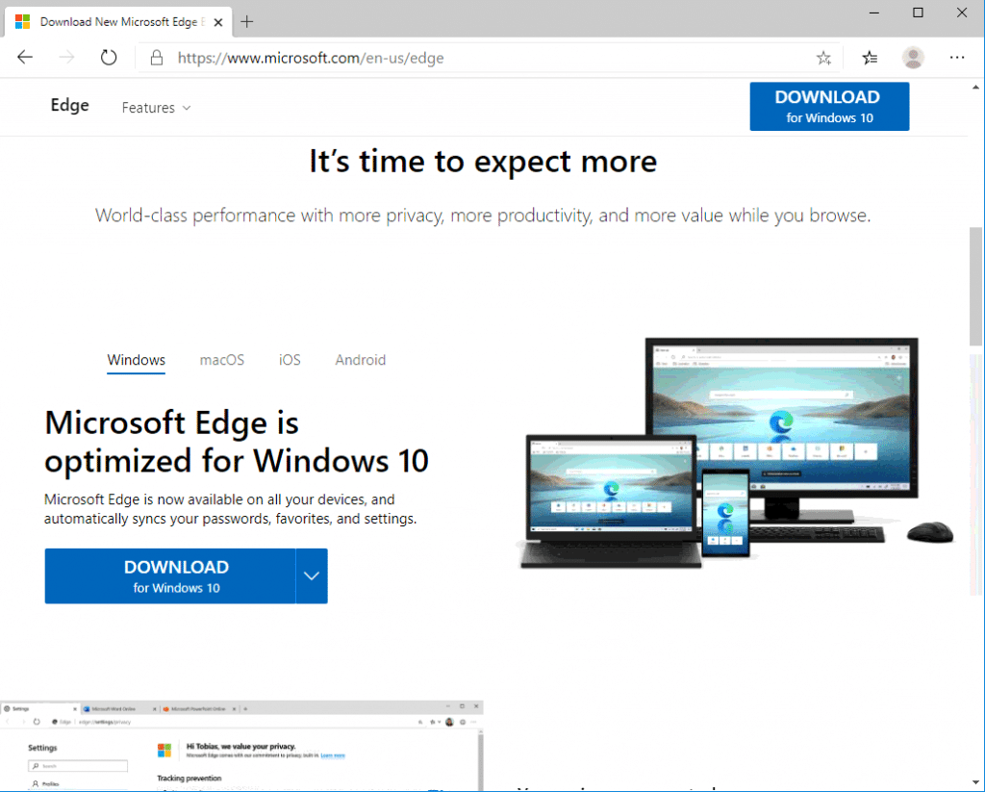985x792 pixels.
Task: Refresh the current page
Action: pos(108,57)
